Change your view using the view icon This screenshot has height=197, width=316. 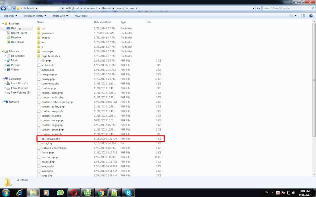(x=291, y=16)
